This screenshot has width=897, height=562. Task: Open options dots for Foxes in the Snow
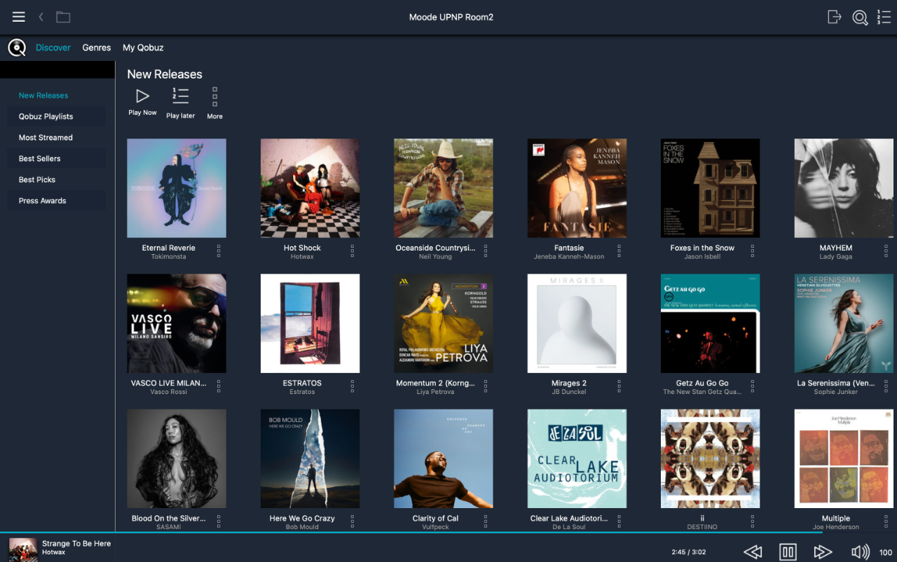coord(753,251)
